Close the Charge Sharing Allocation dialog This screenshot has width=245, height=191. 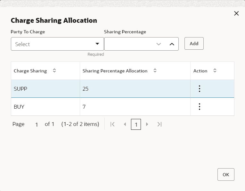tap(236, 13)
